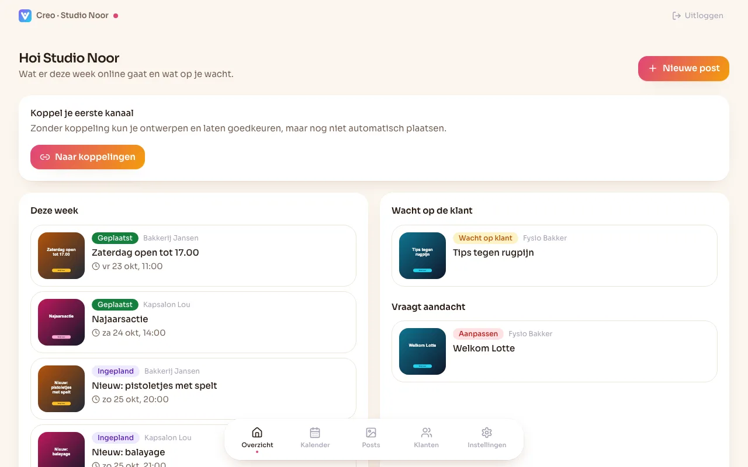Viewport: 748px width, 467px height.
Task: Click the Aanpassen status badge
Action: click(x=479, y=334)
